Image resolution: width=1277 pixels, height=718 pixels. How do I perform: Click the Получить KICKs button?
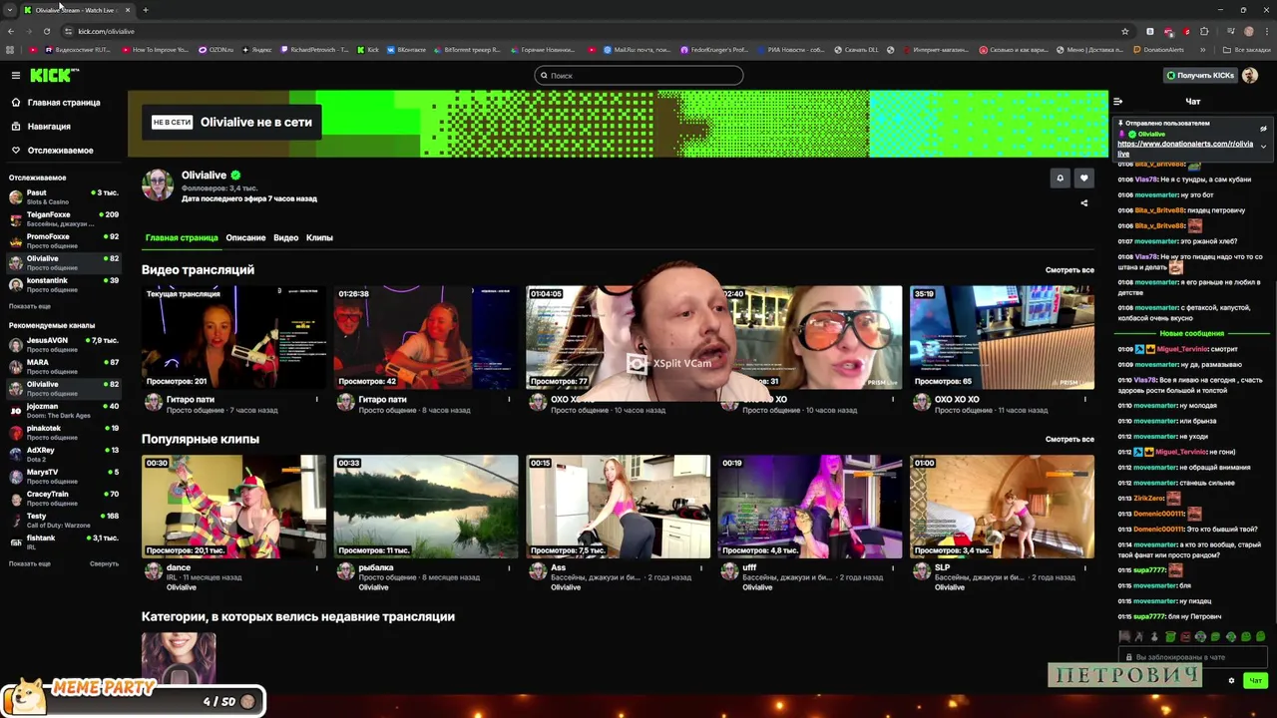tap(1200, 75)
